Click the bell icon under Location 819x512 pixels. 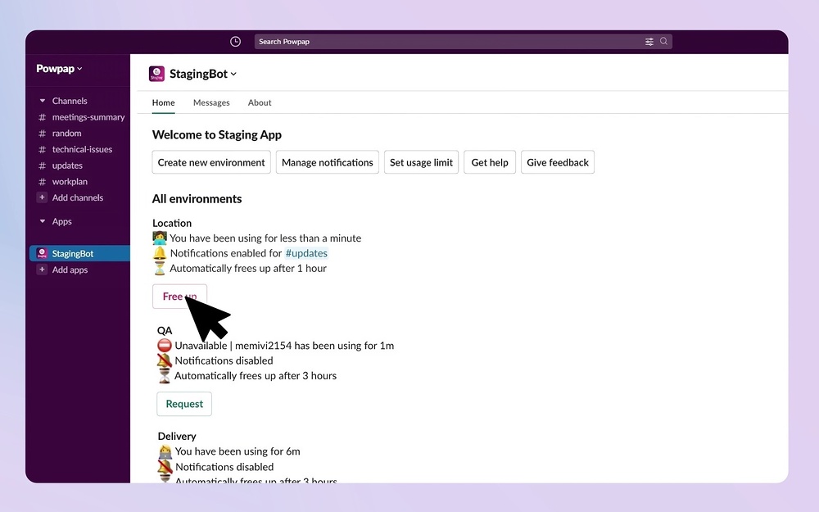[x=160, y=253]
